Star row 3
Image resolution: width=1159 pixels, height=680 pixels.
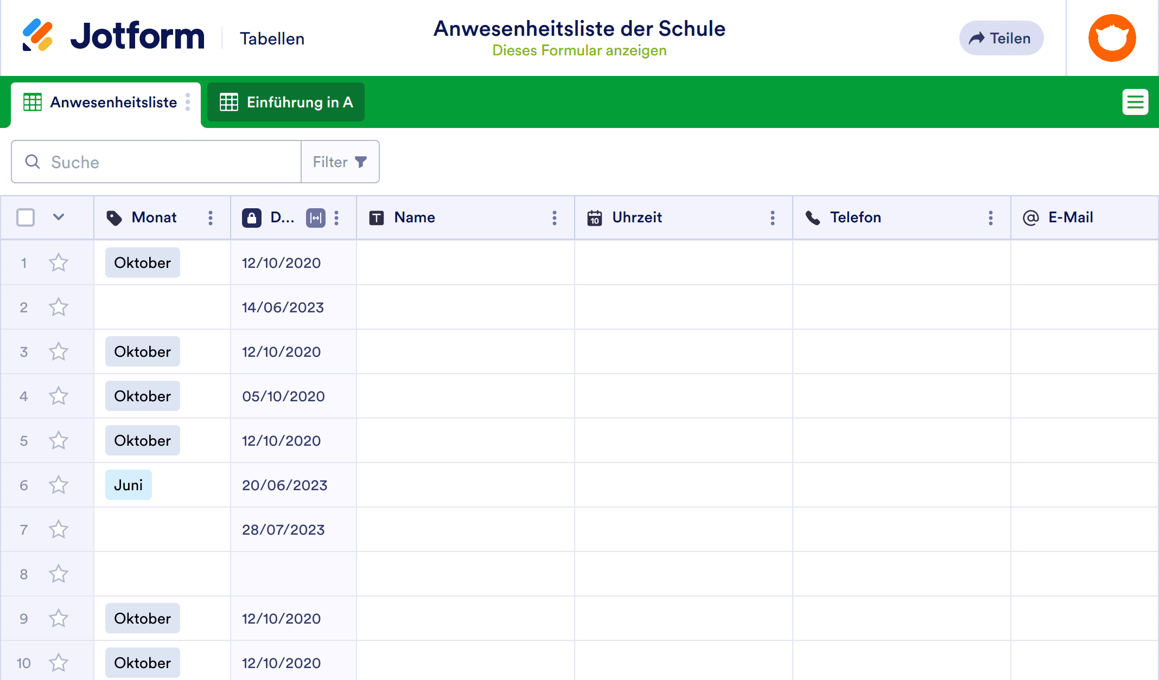pos(59,351)
